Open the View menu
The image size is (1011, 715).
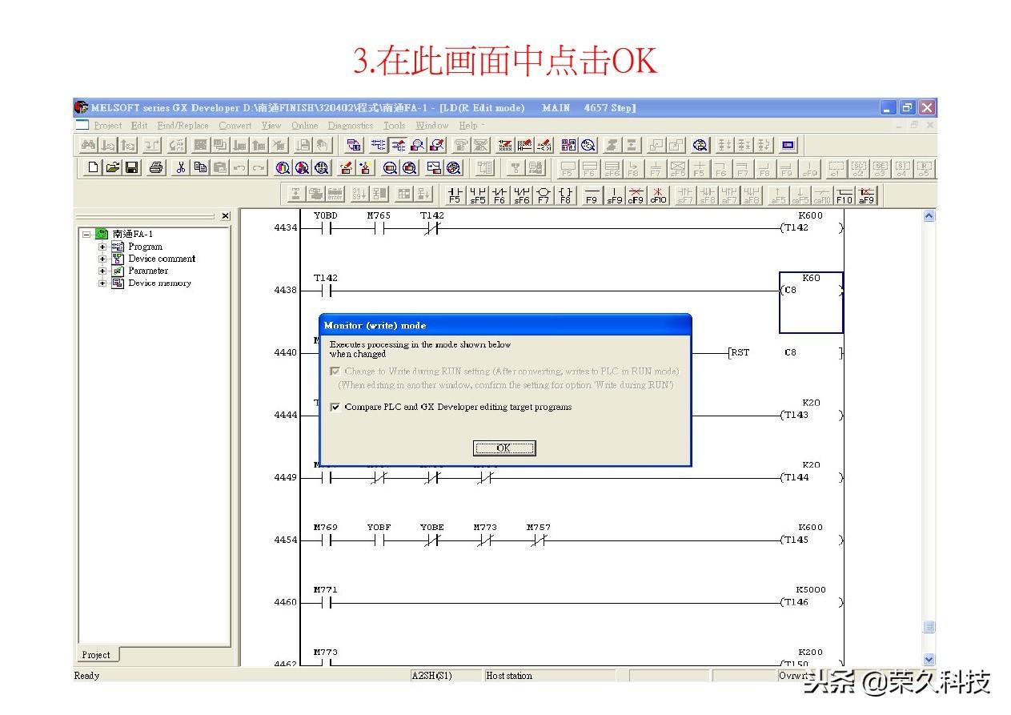tap(271, 126)
